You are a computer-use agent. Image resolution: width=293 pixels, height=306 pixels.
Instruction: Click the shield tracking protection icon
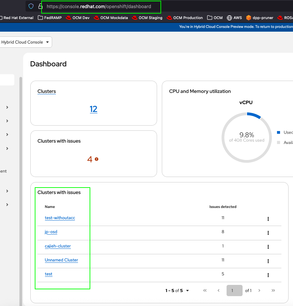click(31, 6)
